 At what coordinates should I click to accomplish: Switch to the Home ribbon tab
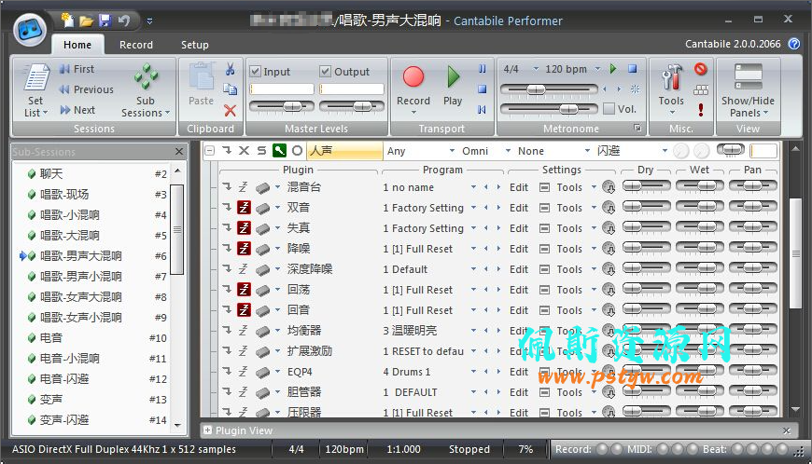click(77, 45)
